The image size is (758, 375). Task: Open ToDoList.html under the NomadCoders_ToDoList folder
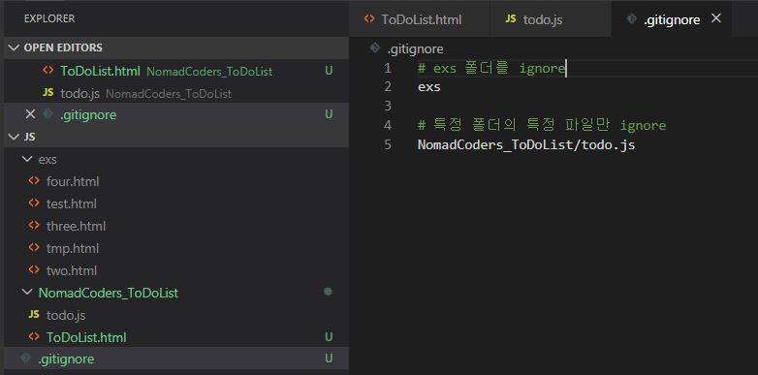[x=176, y=337]
